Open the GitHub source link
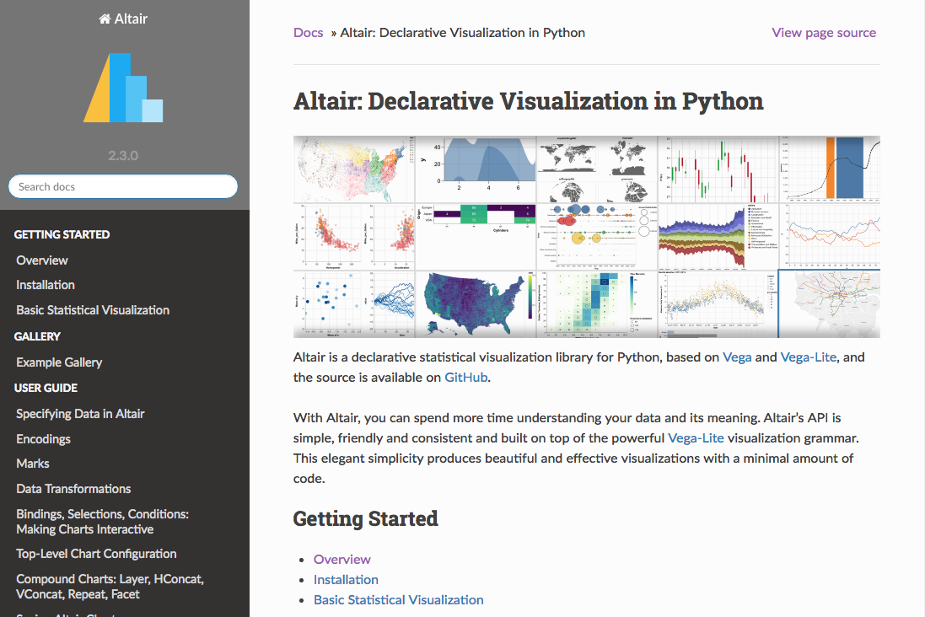Image resolution: width=925 pixels, height=617 pixels. pyautogui.click(x=466, y=378)
